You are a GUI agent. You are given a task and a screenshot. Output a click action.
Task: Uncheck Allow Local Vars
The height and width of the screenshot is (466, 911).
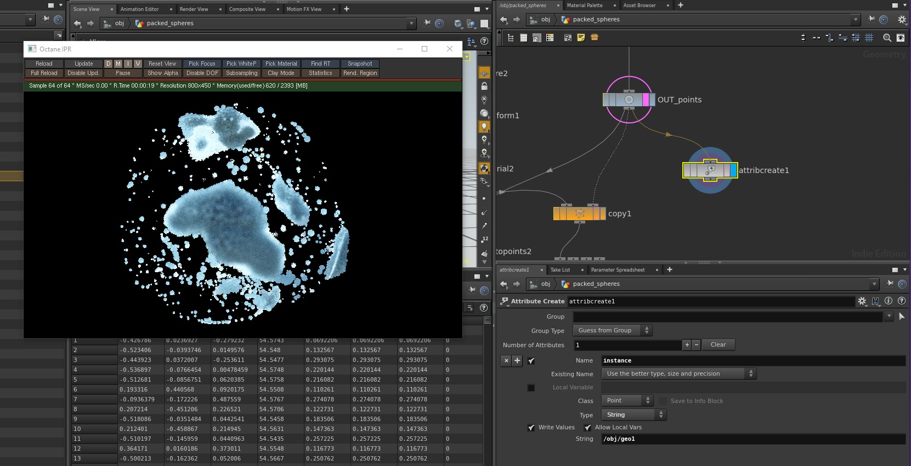pos(587,428)
